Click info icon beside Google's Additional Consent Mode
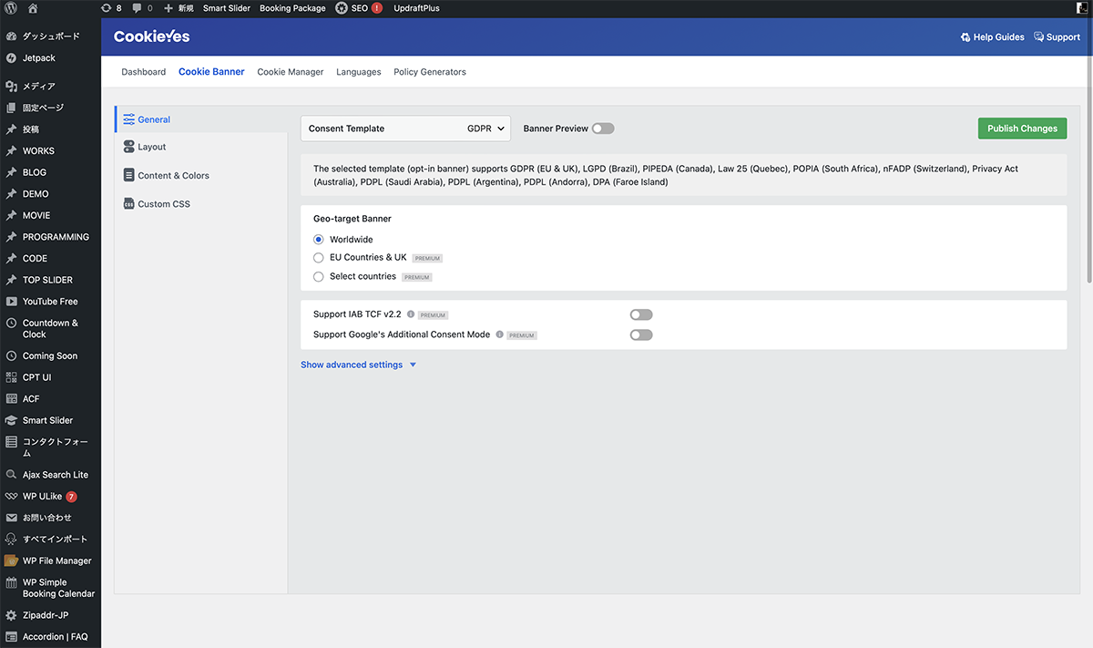 500,334
